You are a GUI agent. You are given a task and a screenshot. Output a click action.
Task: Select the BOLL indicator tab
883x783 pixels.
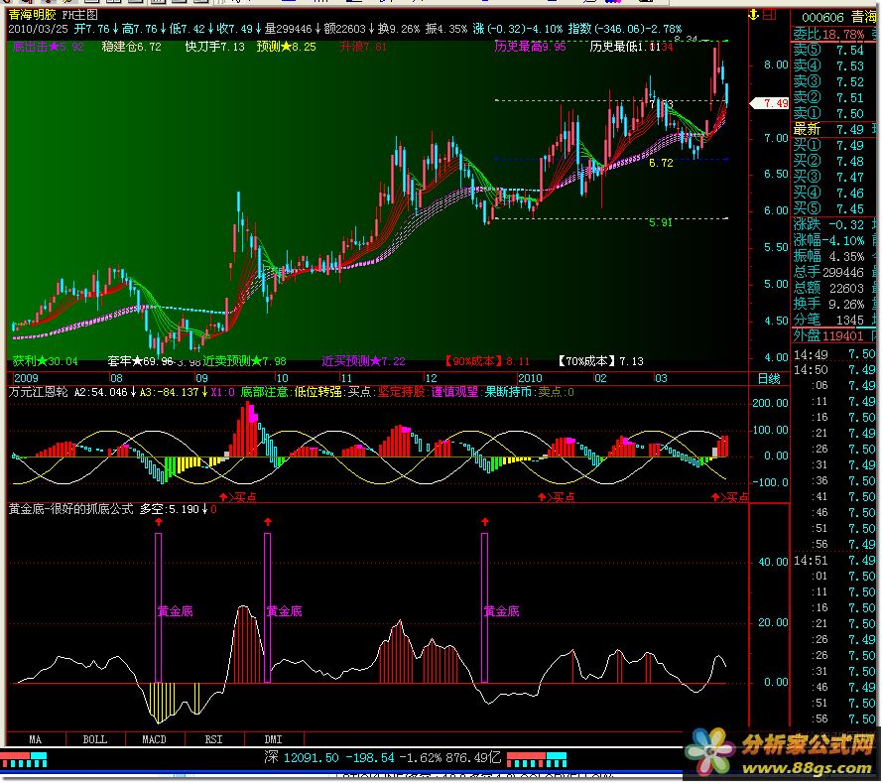click(94, 739)
